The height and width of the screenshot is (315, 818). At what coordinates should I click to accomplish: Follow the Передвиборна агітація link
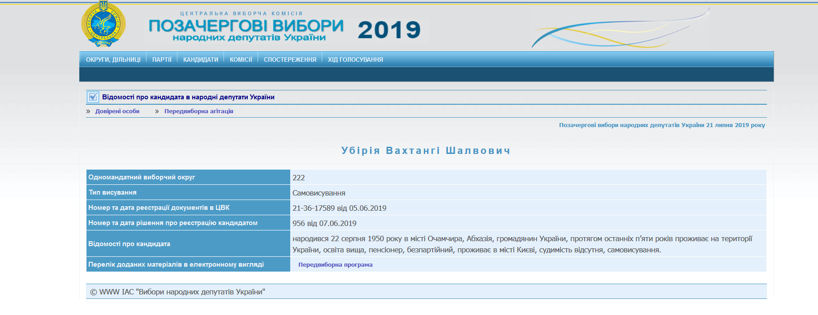(x=198, y=111)
